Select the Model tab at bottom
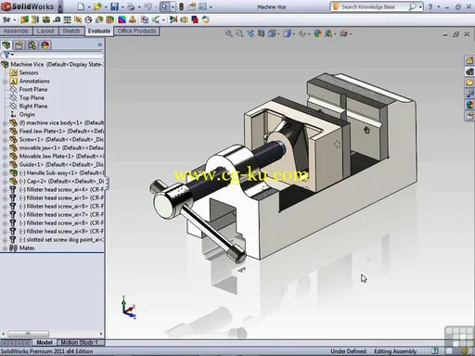The width and height of the screenshot is (475, 356). click(x=45, y=342)
